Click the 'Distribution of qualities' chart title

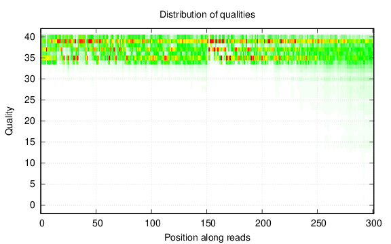pyautogui.click(x=207, y=14)
